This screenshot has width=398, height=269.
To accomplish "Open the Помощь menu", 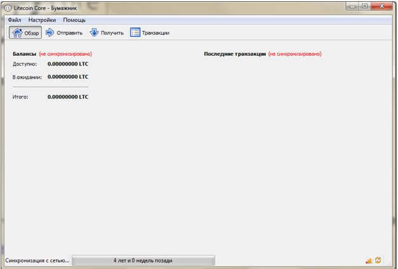I will tap(74, 20).
